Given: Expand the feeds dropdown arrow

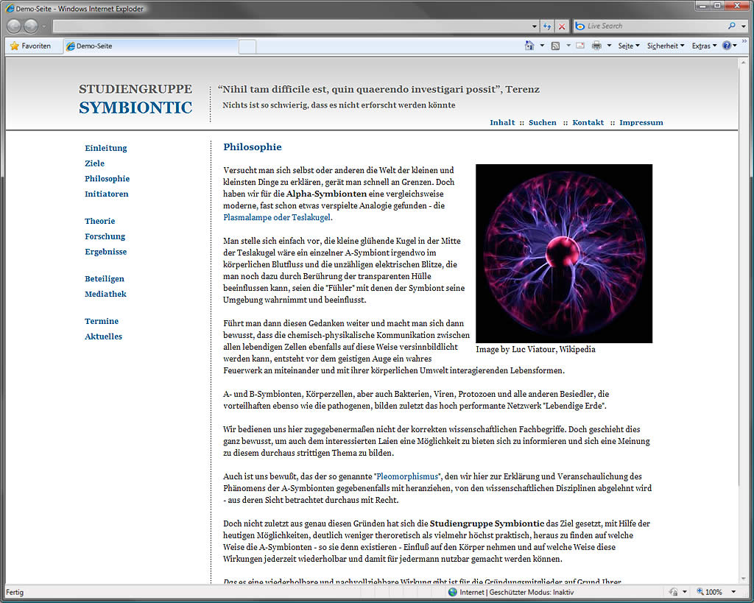Looking at the screenshot, I should tap(568, 46).
